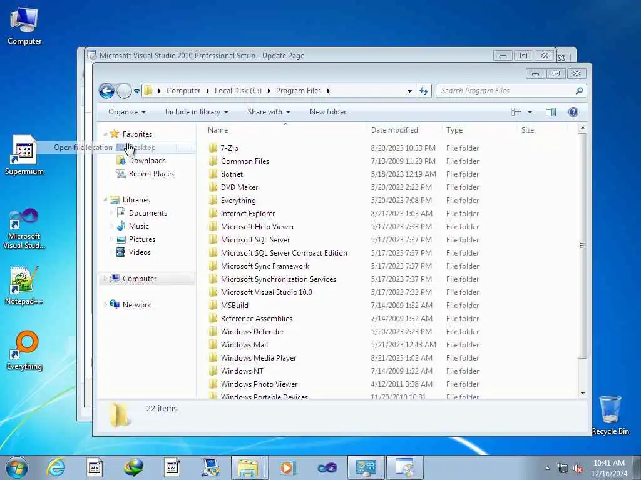Click the Forward navigation arrow in Explorer

pyautogui.click(x=124, y=91)
